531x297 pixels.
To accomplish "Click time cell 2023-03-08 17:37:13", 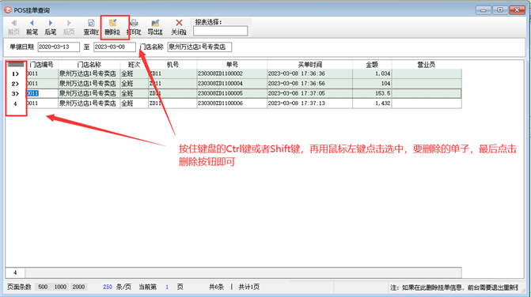I will click(310, 103).
